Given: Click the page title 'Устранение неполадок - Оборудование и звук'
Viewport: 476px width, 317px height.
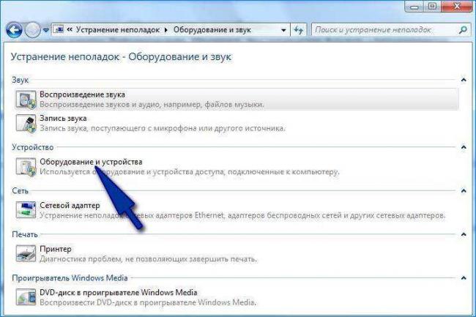Looking at the screenshot, I should [121, 57].
